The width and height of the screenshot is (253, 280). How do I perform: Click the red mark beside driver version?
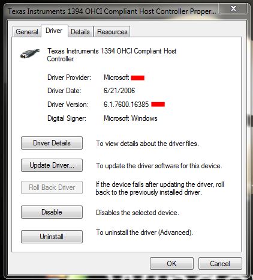click(x=158, y=105)
